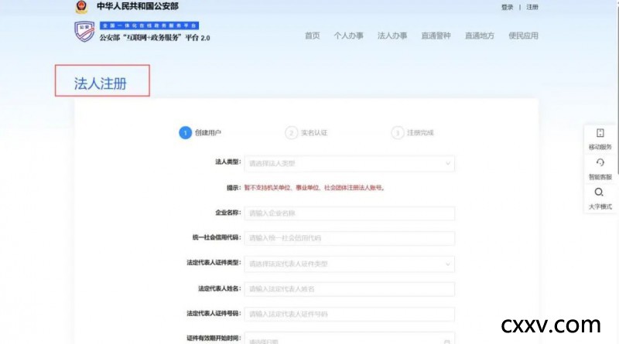619x344 pixels.
Task: Click the 企业名称 input field
Action: coord(349,213)
